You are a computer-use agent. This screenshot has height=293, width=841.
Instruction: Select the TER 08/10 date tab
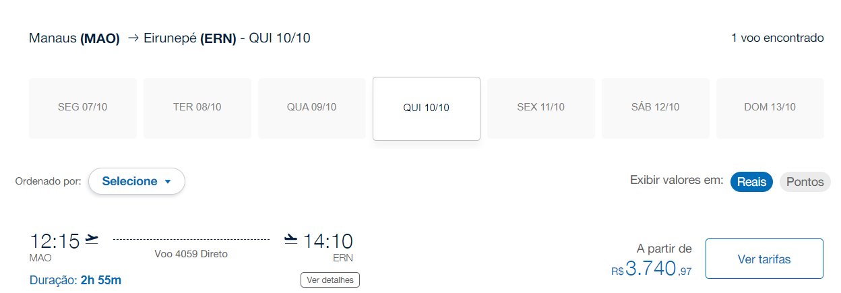(x=197, y=108)
